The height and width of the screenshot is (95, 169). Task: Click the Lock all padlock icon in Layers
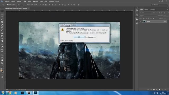point(153,18)
